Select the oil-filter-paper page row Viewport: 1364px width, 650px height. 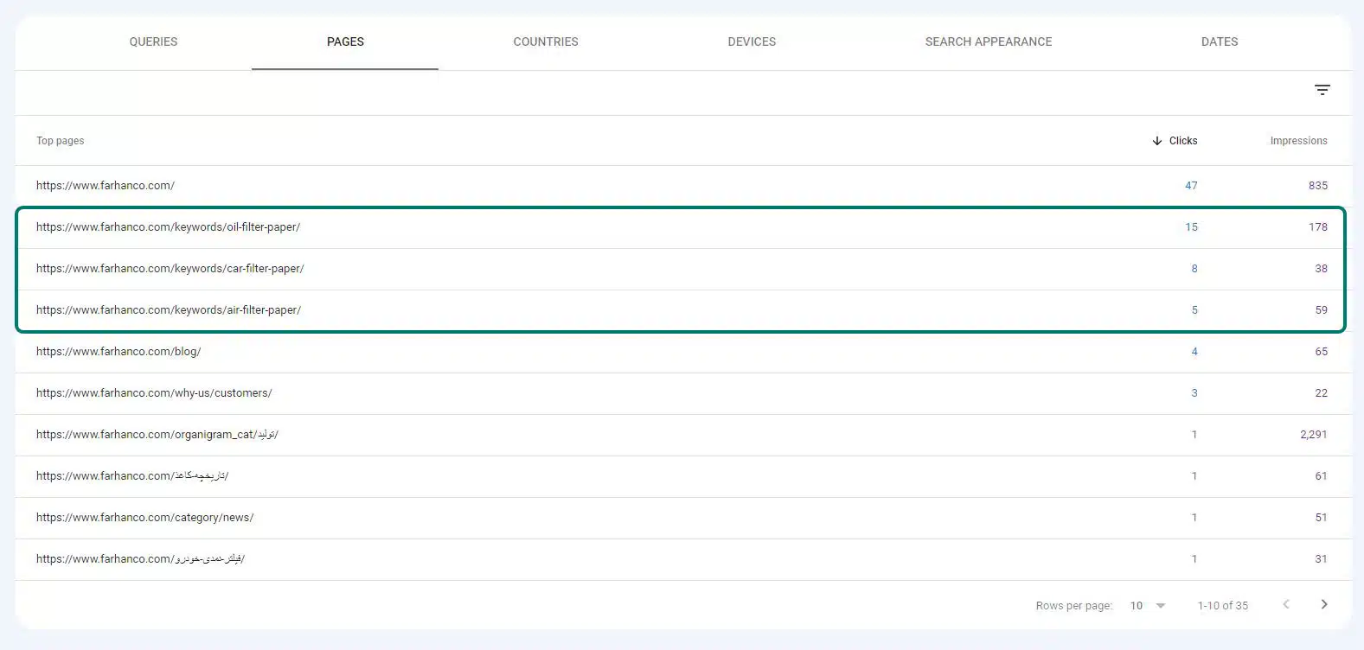point(168,227)
